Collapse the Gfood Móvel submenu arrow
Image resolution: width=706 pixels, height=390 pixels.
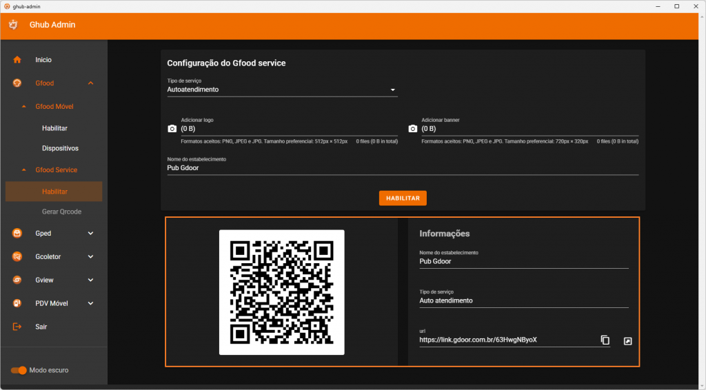pos(24,107)
